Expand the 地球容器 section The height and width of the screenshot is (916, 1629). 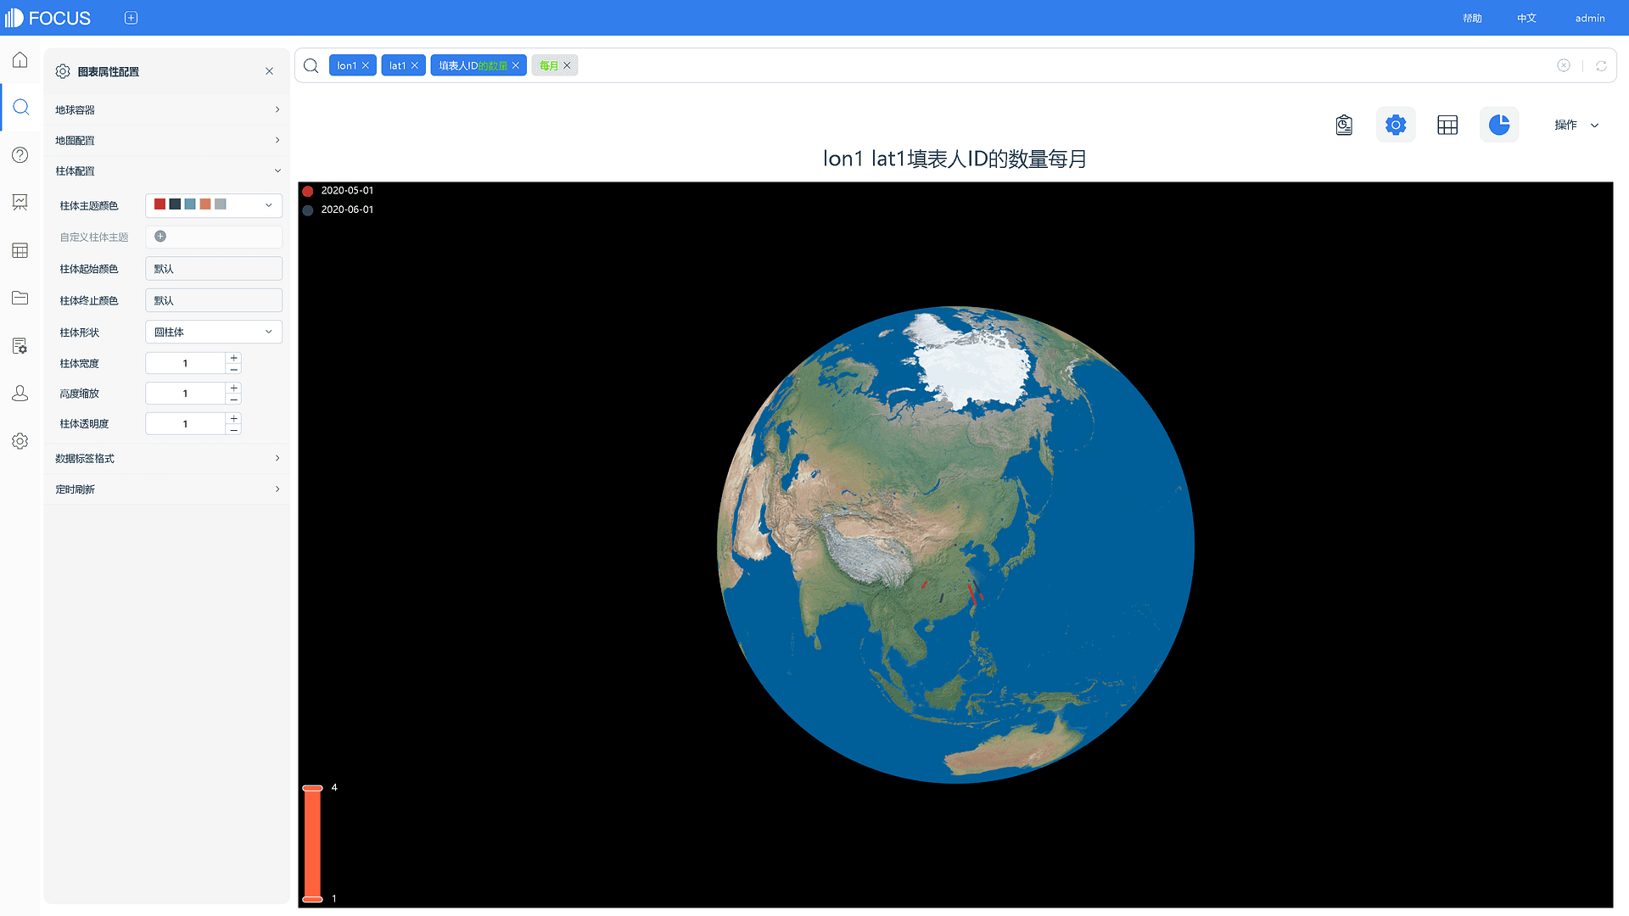pos(167,109)
